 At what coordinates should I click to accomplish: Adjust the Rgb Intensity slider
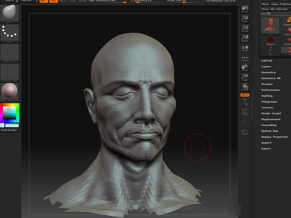point(108,1)
